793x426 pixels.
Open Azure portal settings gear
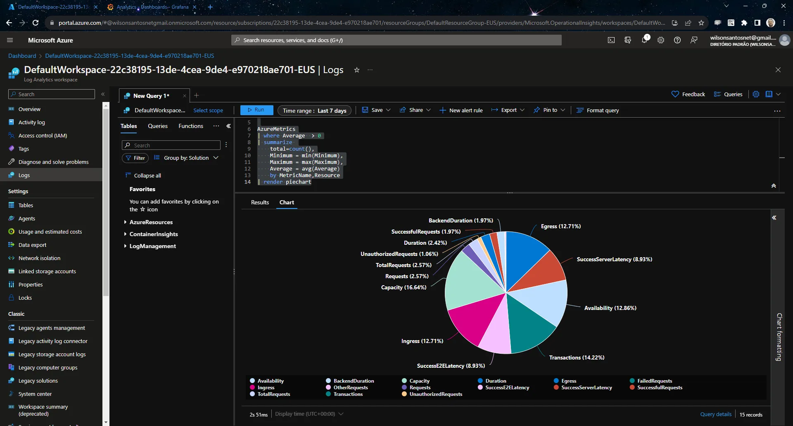[661, 40]
